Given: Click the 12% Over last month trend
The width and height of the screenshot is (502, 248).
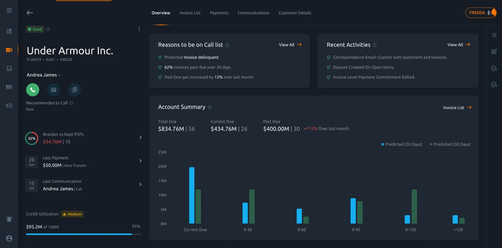Looking at the screenshot, I should coord(326,129).
